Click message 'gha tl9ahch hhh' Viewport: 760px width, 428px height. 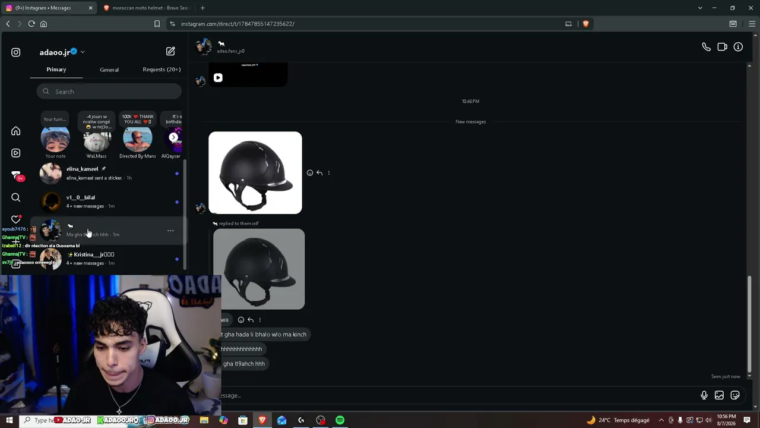[244, 364]
